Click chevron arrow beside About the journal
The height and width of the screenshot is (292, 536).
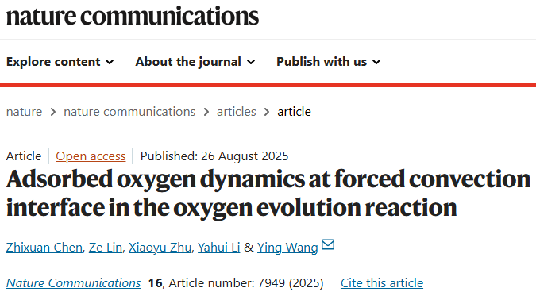pyautogui.click(x=251, y=62)
